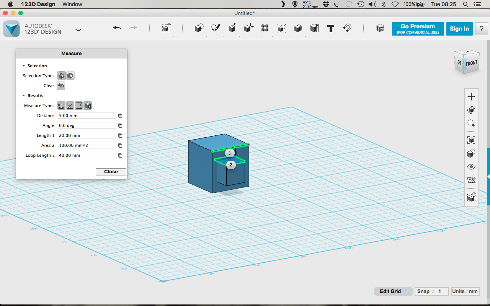
Task: Close the Measure panel
Action: pos(111,172)
